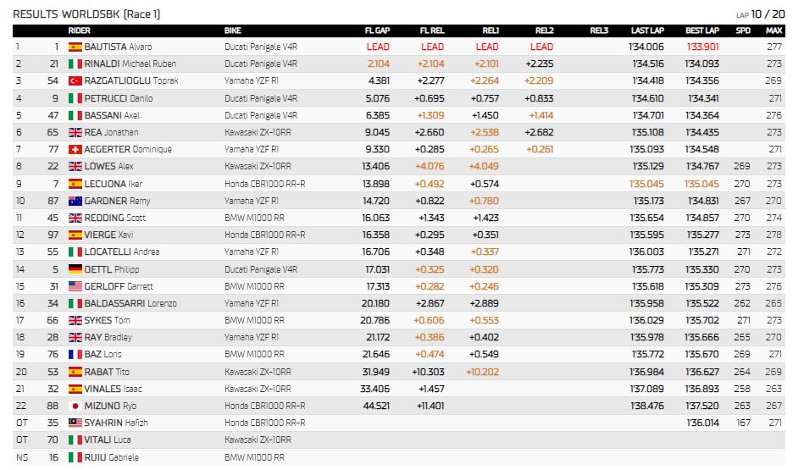Click BAUTISTA's best lap time 1'33.901
The height and width of the screenshot is (470, 804).
[702, 47]
